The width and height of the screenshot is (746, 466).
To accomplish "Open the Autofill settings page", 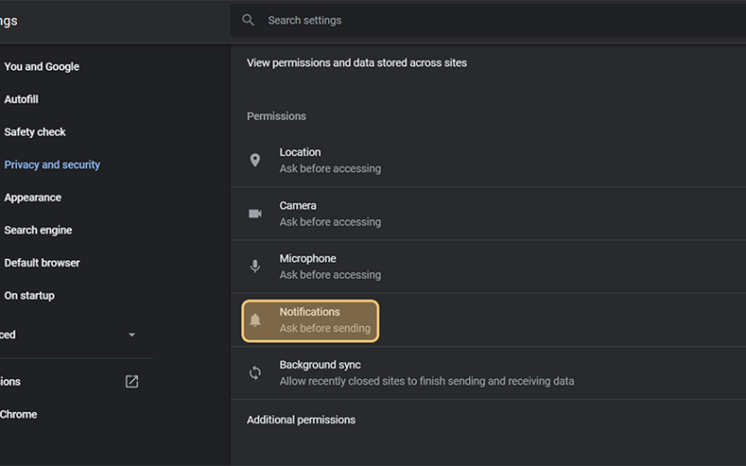I will [21, 100].
